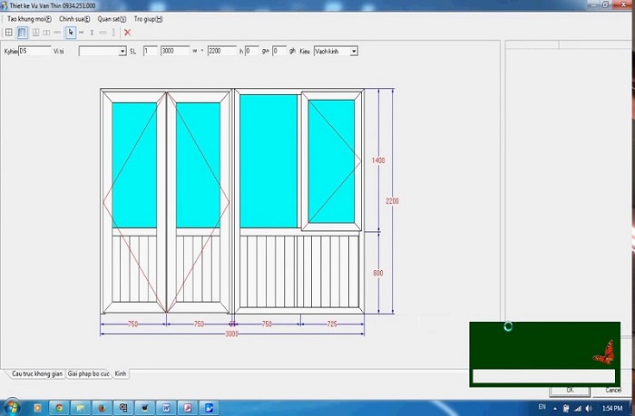Click the EN language indicator
The width and height of the screenshot is (635, 416).
pyautogui.click(x=542, y=407)
